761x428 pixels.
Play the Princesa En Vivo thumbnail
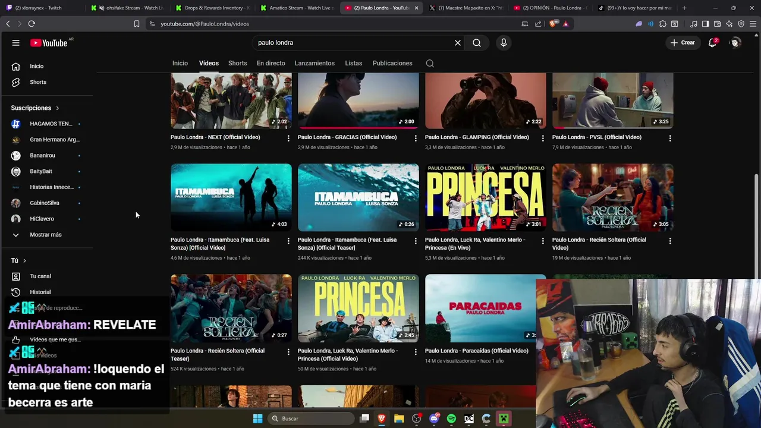485,197
